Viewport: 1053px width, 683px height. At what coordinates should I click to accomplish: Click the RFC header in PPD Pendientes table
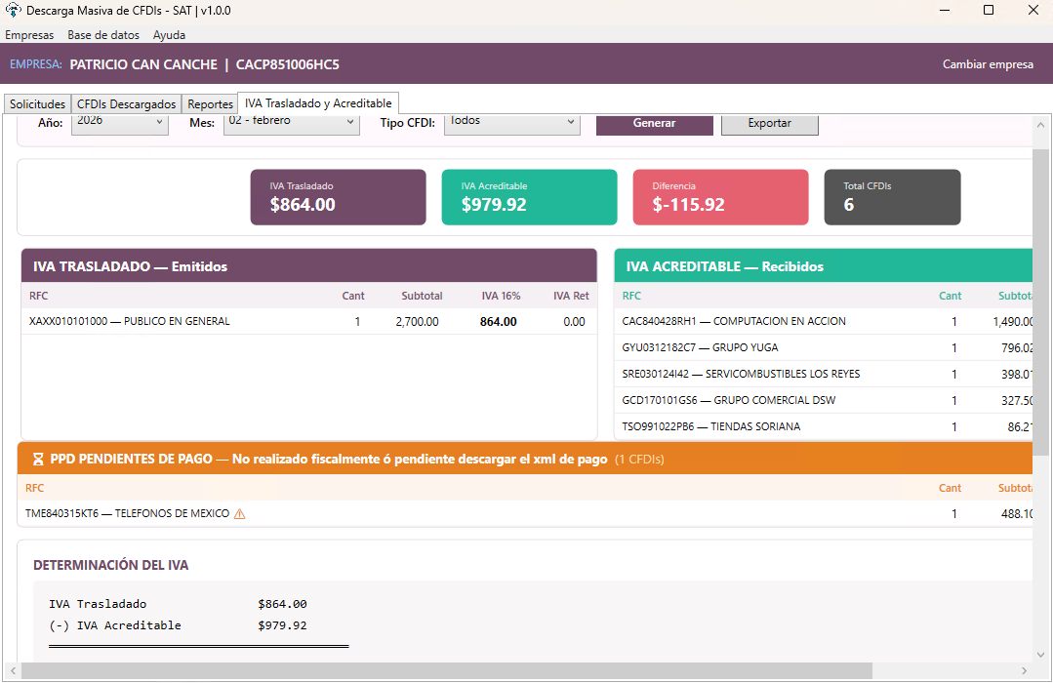(35, 488)
